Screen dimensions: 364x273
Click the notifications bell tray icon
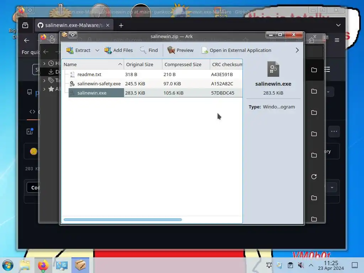269,265
